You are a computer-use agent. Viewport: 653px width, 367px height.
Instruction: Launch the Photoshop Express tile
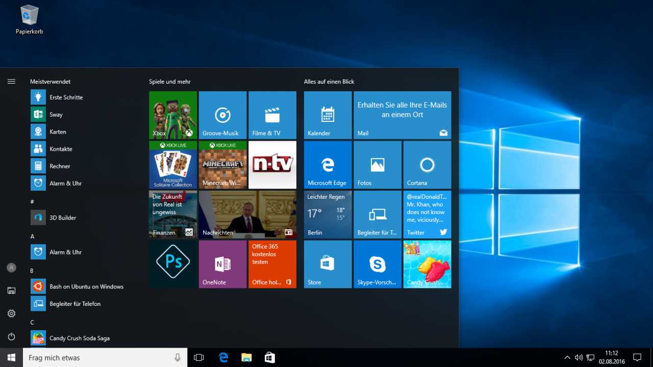click(173, 264)
